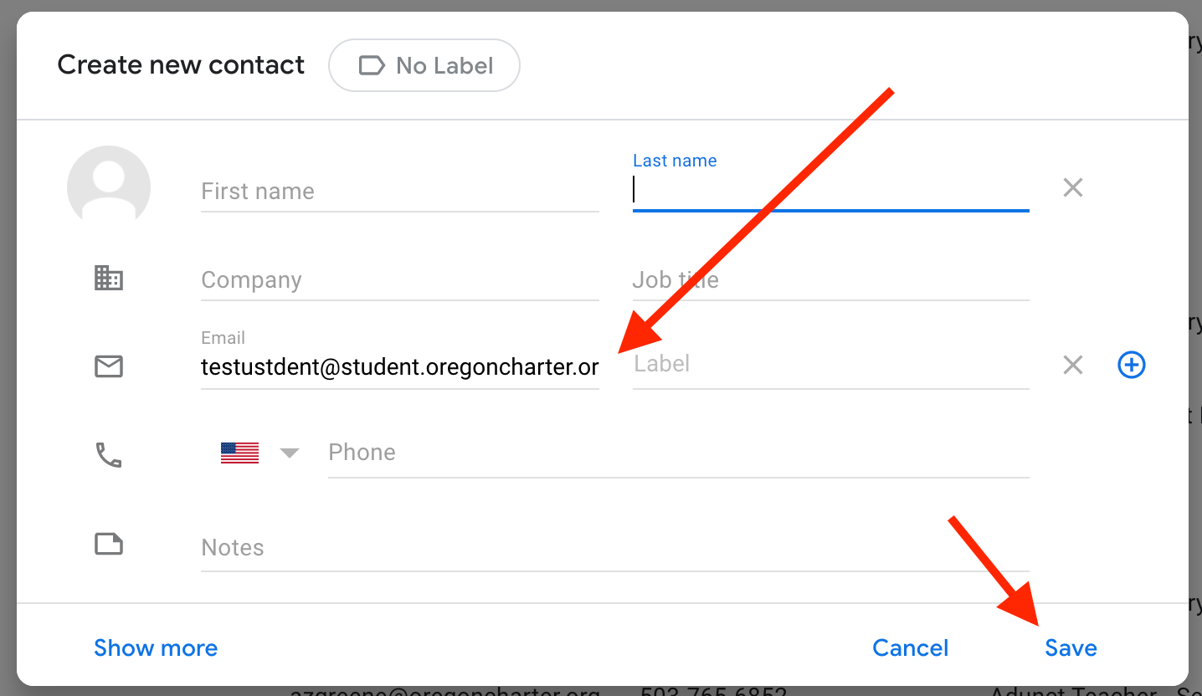The width and height of the screenshot is (1202, 696).
Task: Click the email Label field
Action: [x=830, y=365]
